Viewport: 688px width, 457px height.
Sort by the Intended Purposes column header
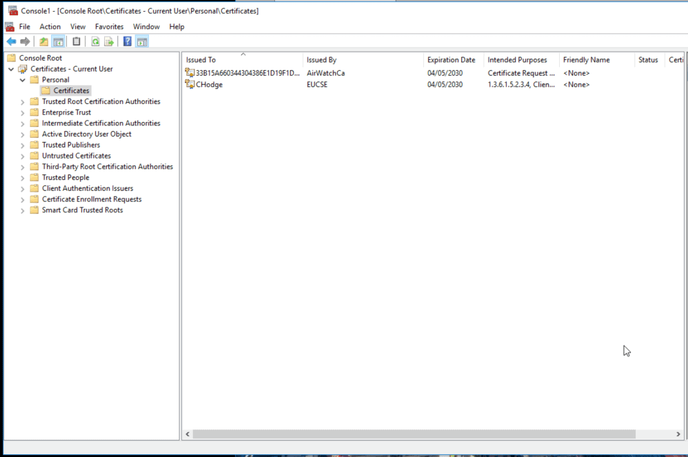pyautogui.click(x=521, y=60)
